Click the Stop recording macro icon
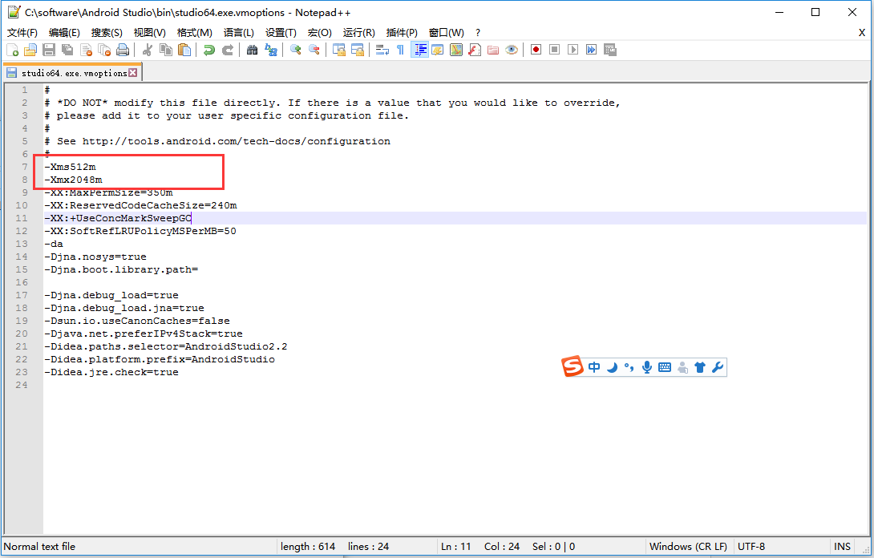The image size is (874, 558). pyautogui.click(x=555, y=51)
